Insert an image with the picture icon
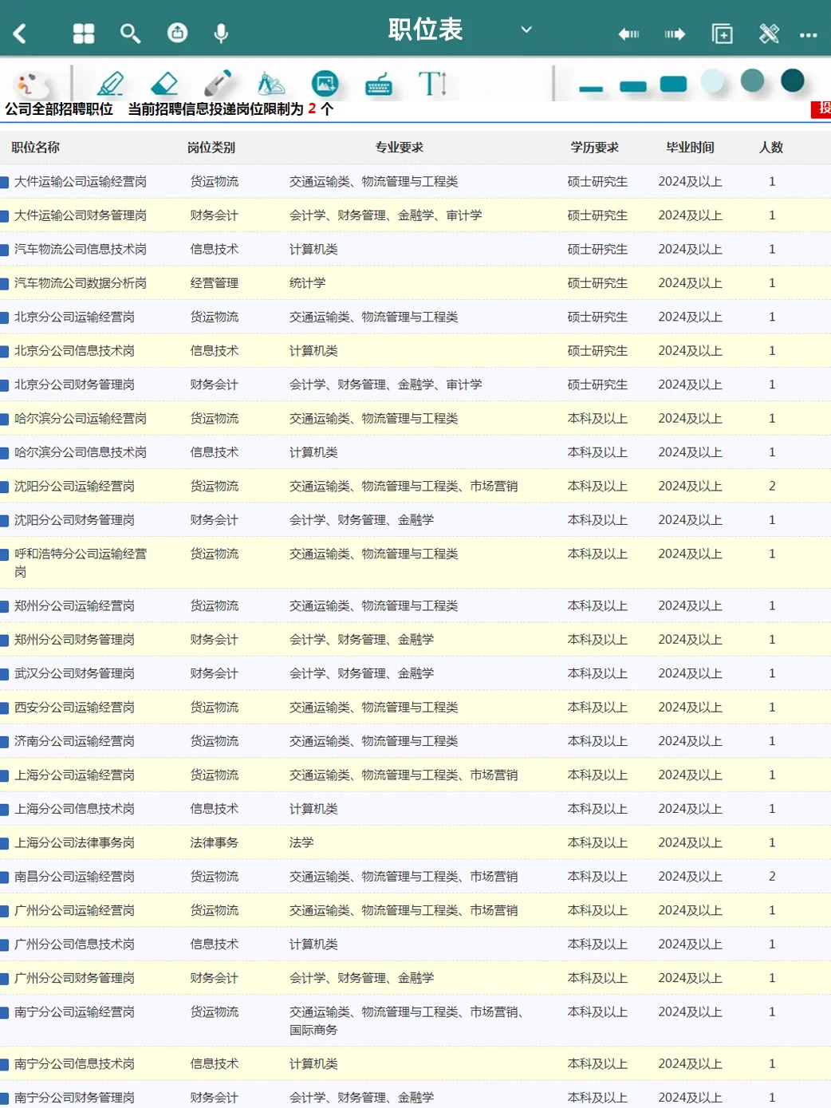831x1108 pixels. coord(325,83)
